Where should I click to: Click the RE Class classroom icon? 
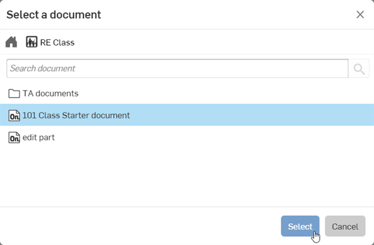[31, 42]
